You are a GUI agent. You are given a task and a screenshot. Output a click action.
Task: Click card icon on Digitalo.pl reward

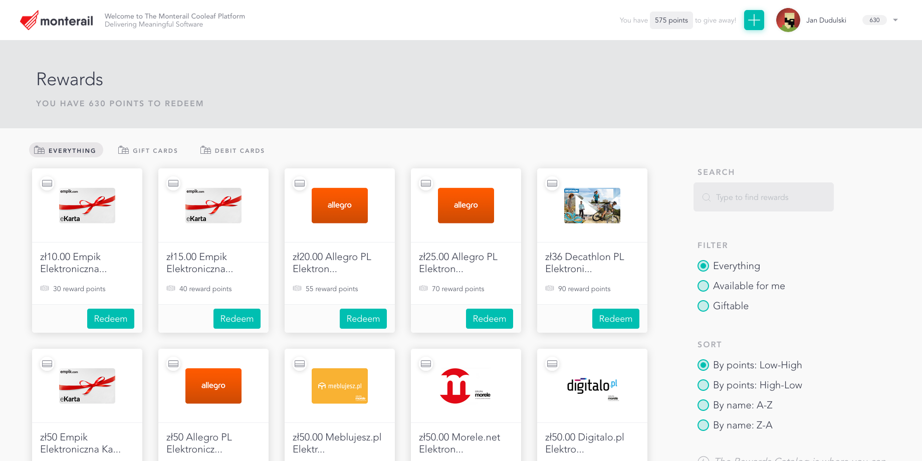(552, 364)
